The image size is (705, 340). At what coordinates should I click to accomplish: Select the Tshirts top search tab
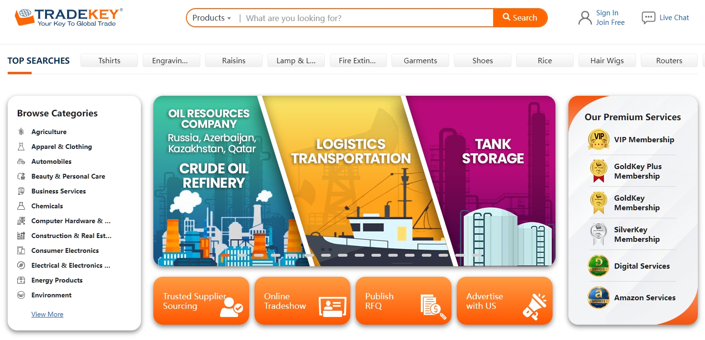(109, 60)
